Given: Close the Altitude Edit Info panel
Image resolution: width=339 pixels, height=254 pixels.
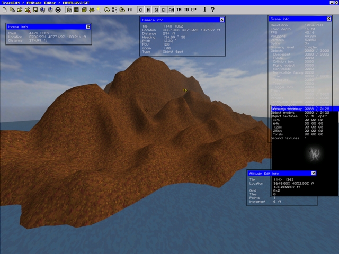Looking at the screenshot, I should [314, 173].
